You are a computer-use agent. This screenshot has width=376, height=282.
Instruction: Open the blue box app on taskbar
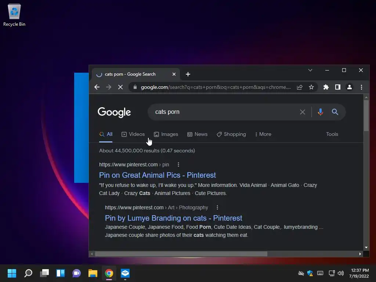[125, 273]
